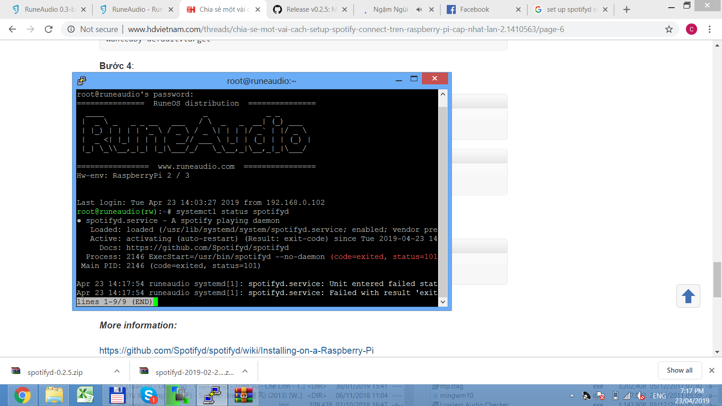This screenshot has width=722, height=406.
Task: Open the network signal tray icon
Action: click(627, 396)
